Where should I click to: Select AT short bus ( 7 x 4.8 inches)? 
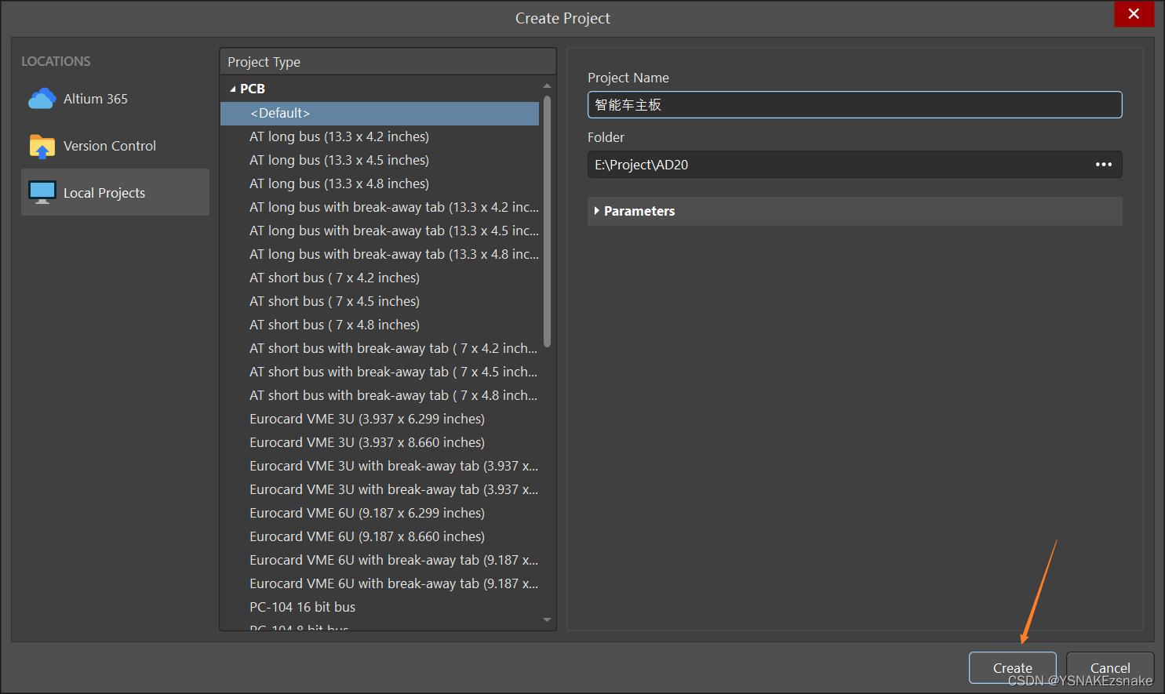click(x=380, y=325)
